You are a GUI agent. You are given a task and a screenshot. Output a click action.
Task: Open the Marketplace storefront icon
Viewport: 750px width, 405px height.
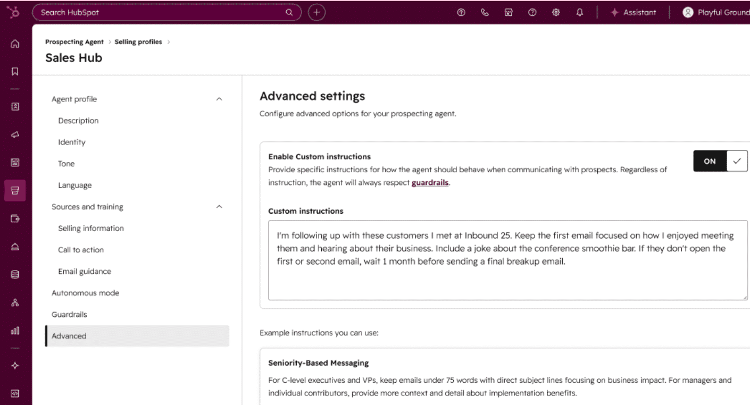(x=509, y=12)
